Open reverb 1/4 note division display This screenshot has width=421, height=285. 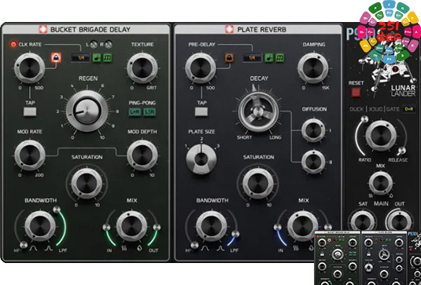pos(252,58)
